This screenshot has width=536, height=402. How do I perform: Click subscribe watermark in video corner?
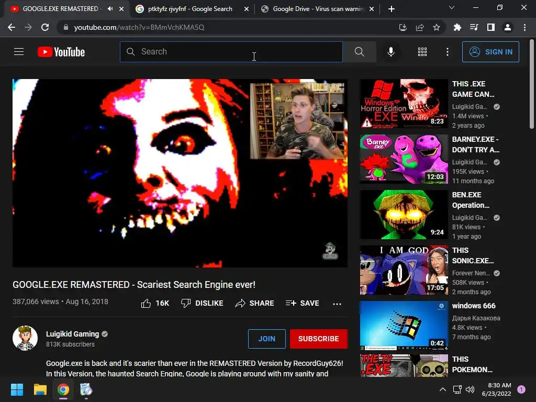(x=330, y=251)
